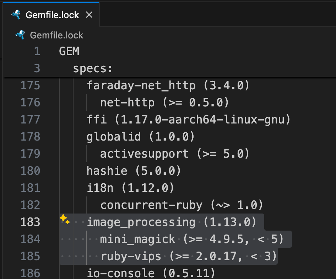
Task: Click the sparkle code action icon
Action: click(x=65, y=219)
